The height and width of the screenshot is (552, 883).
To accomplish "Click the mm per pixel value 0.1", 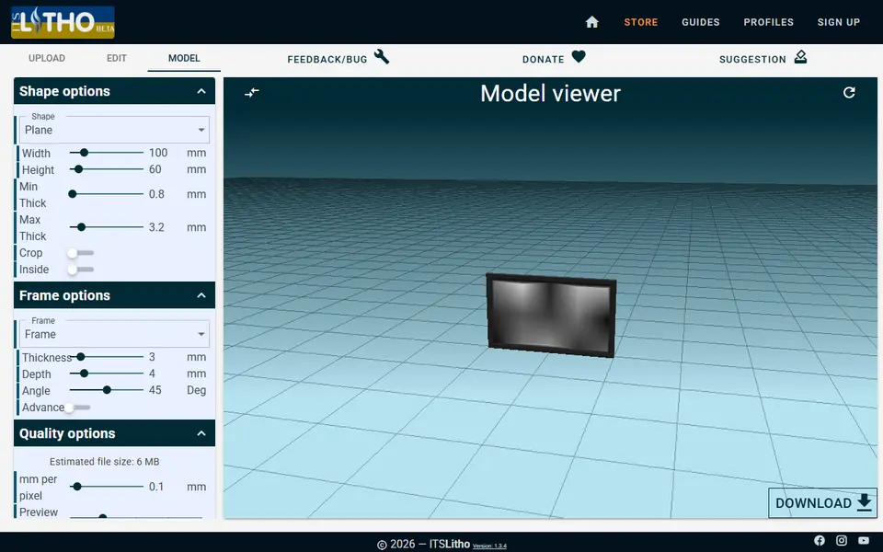I will click(156, 486).
